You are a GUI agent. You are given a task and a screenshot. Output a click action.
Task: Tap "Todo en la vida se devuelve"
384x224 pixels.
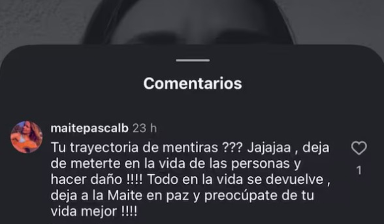[236, 180]
